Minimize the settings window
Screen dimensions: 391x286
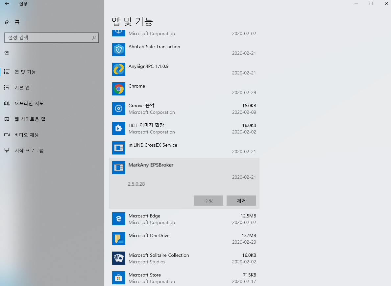(x=356, y=4)
